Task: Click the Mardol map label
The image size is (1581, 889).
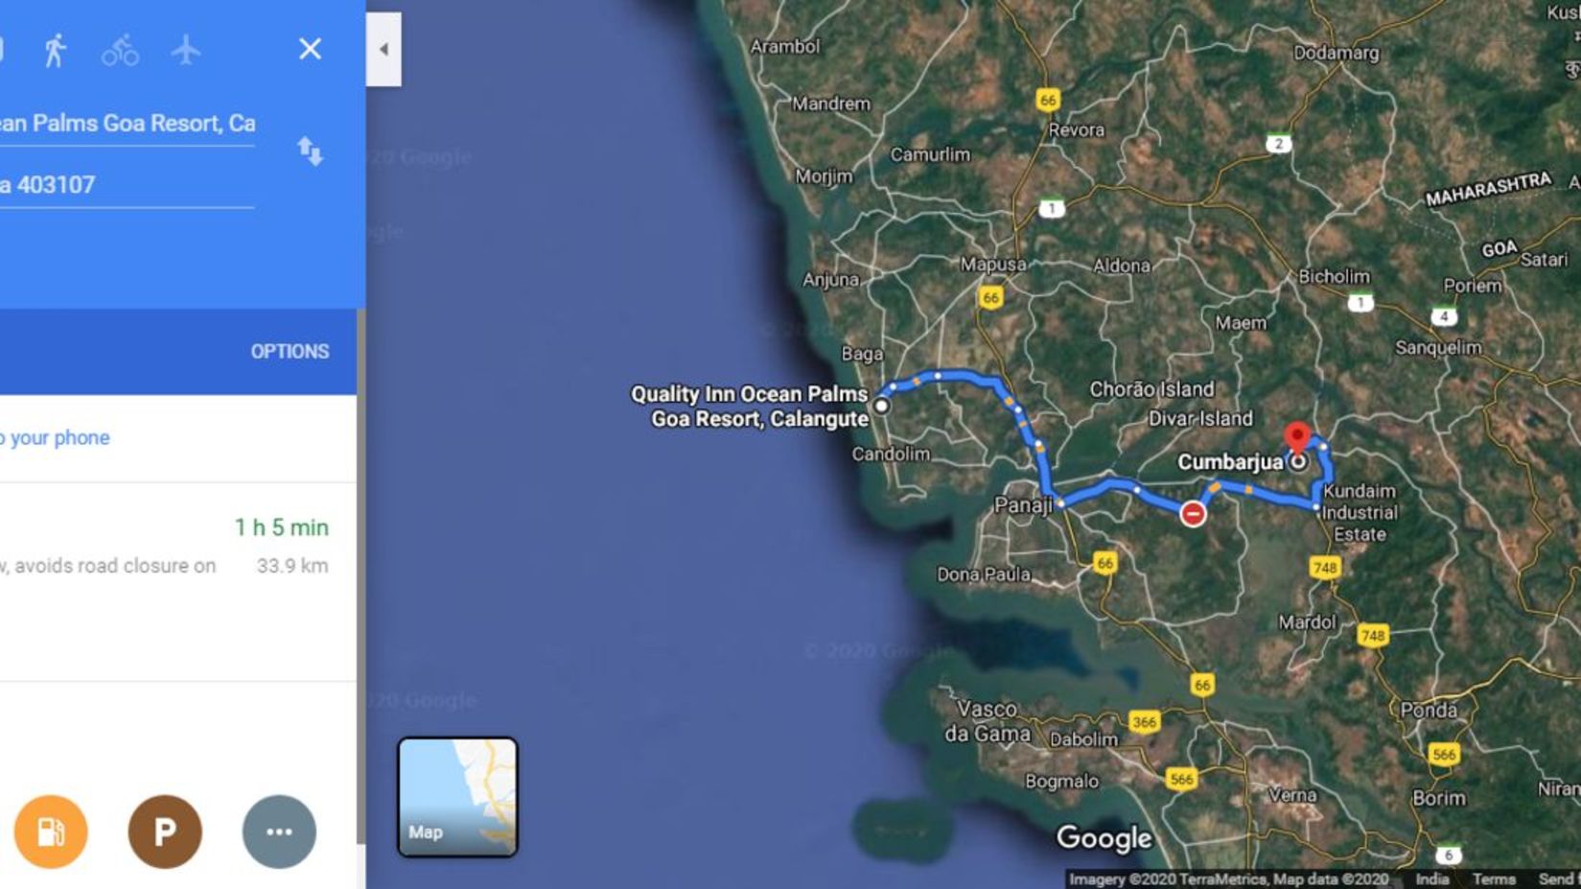Action: (1307, 621)
